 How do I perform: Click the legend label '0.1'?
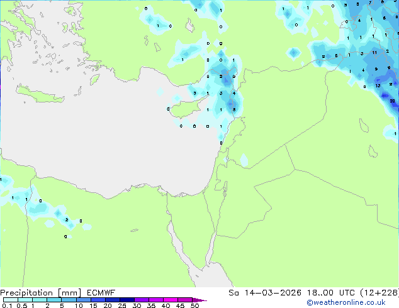7,305
